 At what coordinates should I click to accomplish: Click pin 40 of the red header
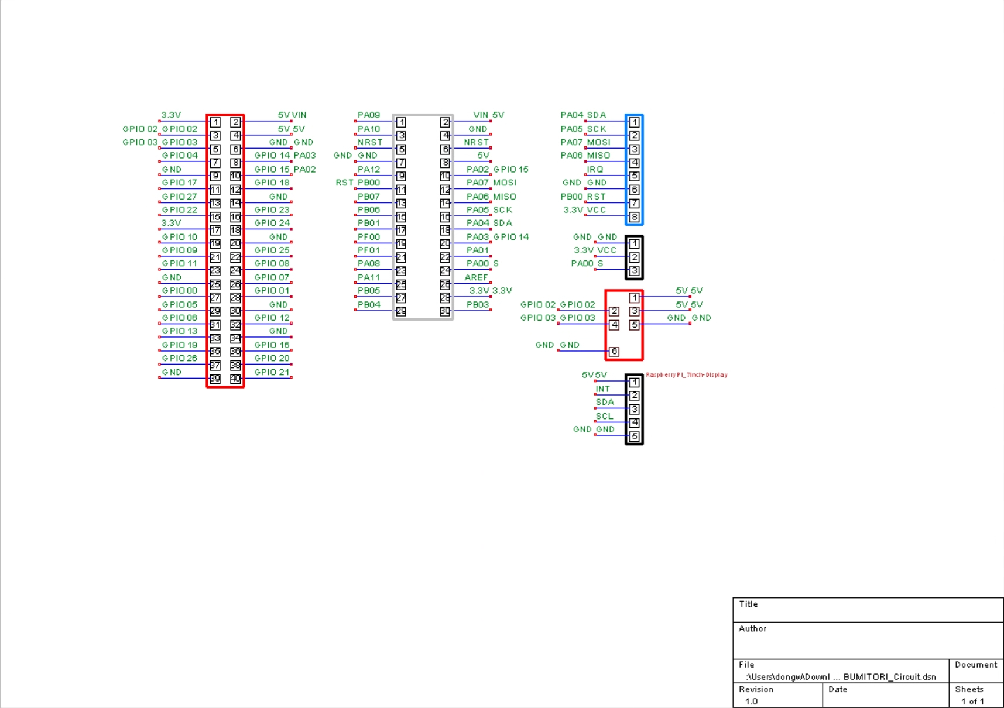(x=235, y=379)
